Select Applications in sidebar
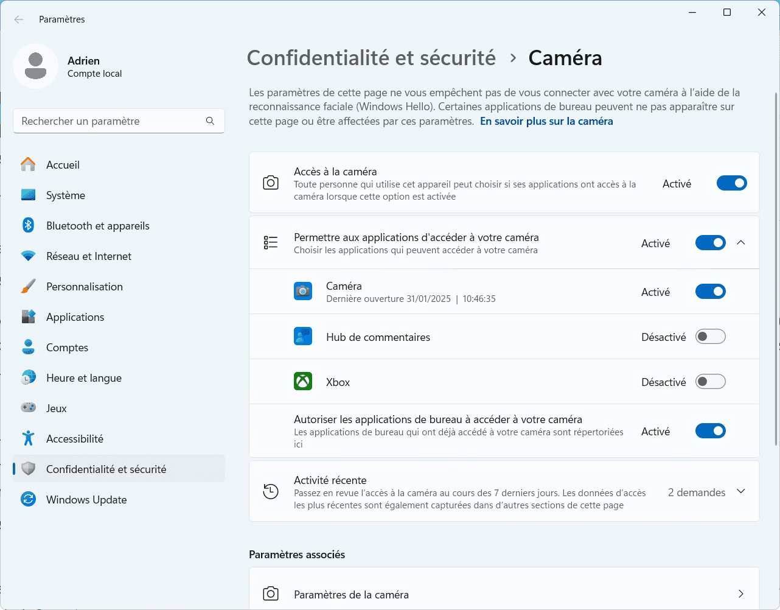Viewport: 780px width, 610px height. (119, 317)
